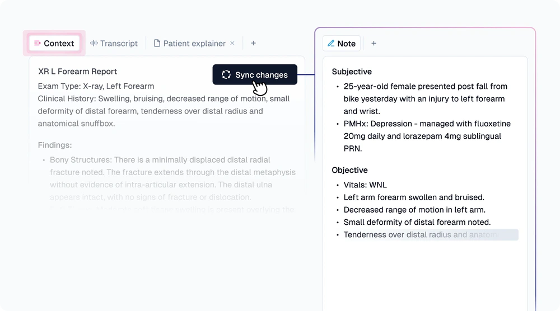Click the Sync changes circular icon
Image resolution: width=560 pixels, height=311 pixels.
(x=226, y=75)
